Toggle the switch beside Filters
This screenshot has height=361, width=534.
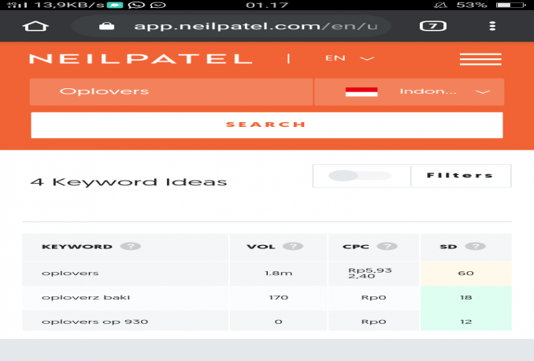tap(361, 176)
